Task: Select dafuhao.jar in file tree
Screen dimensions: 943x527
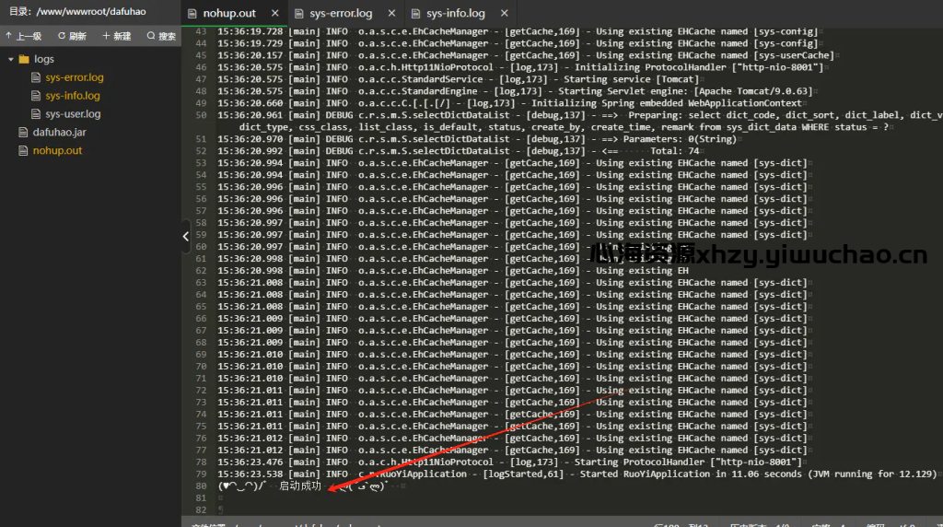Action: point(60,133)
